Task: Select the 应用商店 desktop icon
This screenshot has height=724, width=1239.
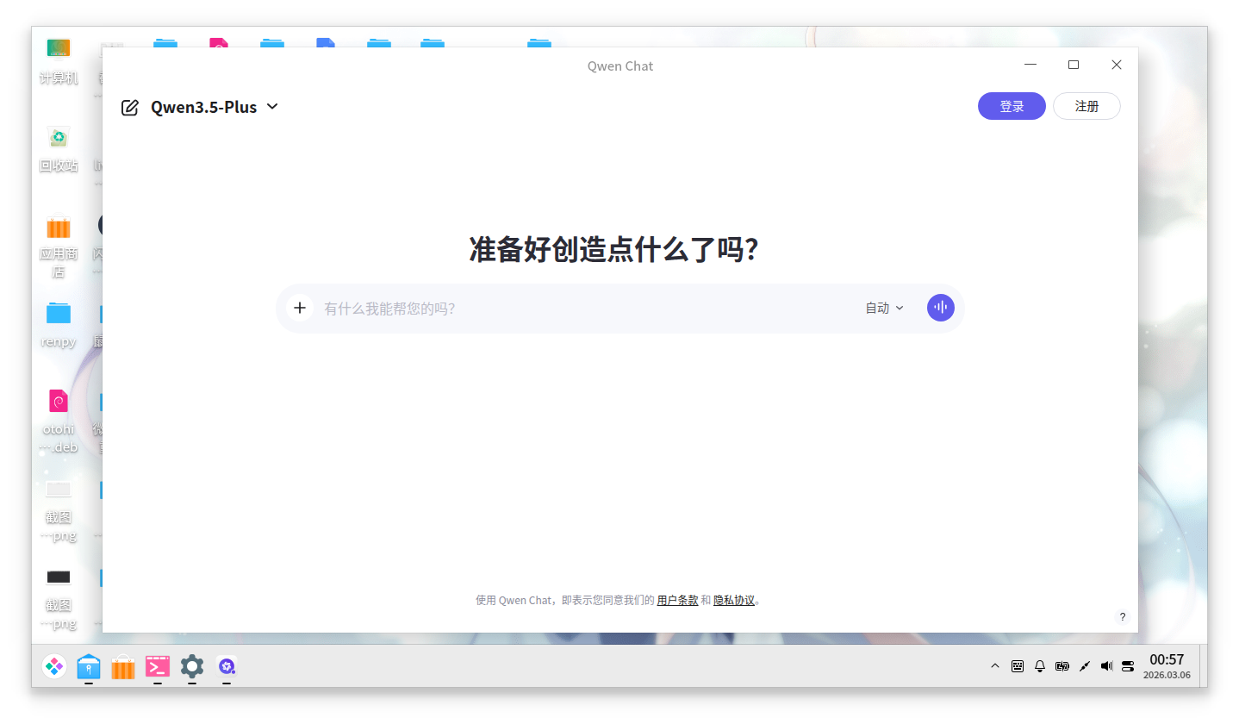Action: (59, 247)
